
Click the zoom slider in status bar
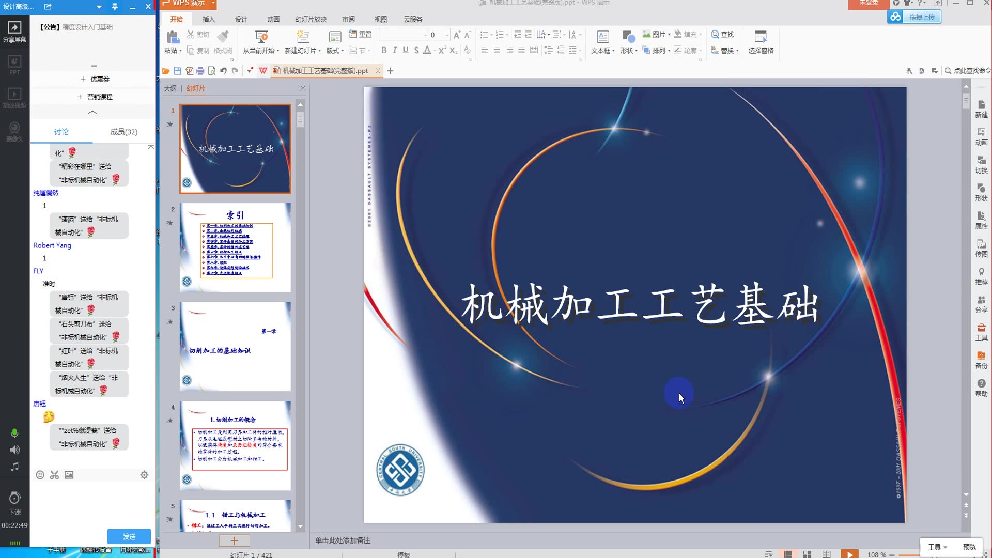[908, 554]
